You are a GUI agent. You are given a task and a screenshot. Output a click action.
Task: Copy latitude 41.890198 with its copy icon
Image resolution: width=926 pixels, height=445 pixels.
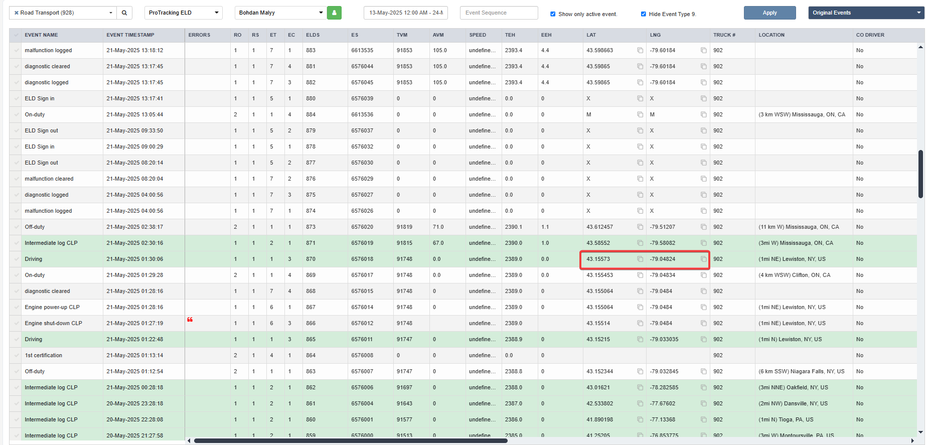(640, 419)
